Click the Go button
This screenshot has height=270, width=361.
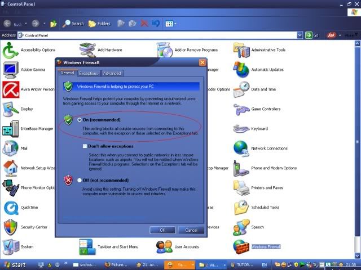point(311,35)
